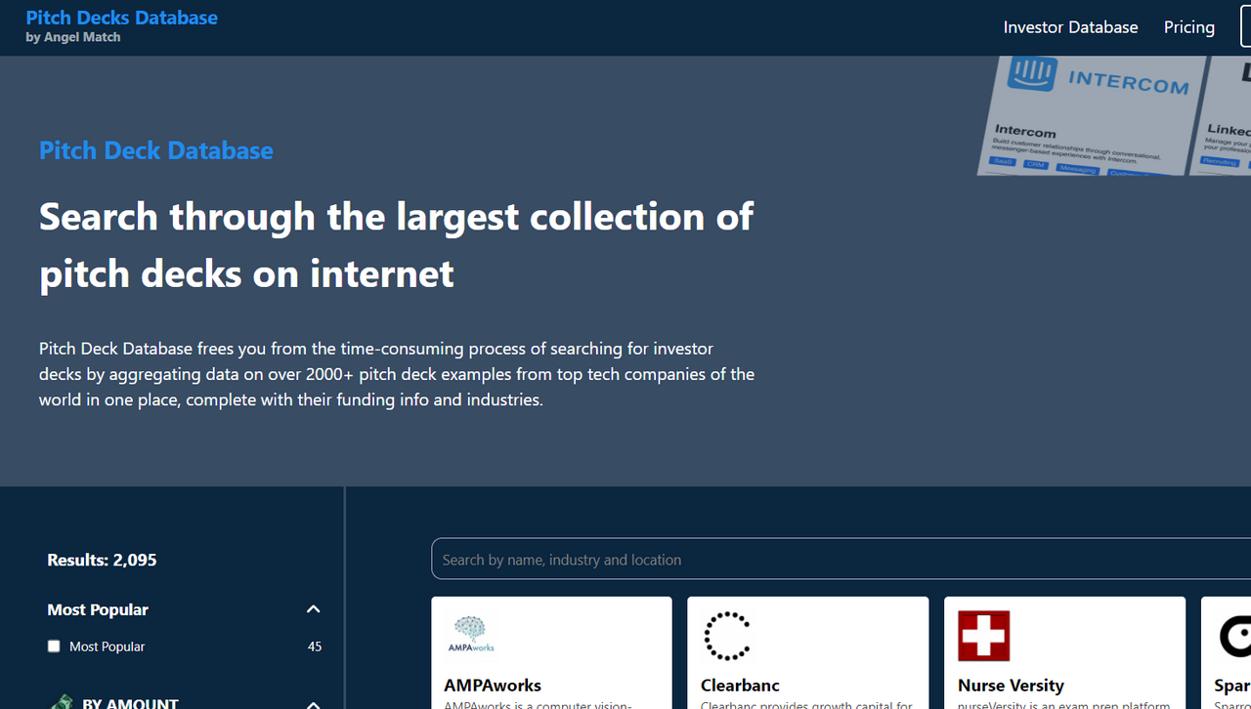Image resolution: width=1251 pixels, height=709 pixels.
Task: Click the Clearbanc dotted circle logo
Action: click(x=727, y=636)
